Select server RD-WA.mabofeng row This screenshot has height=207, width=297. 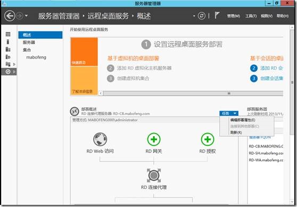coord(266,160)
